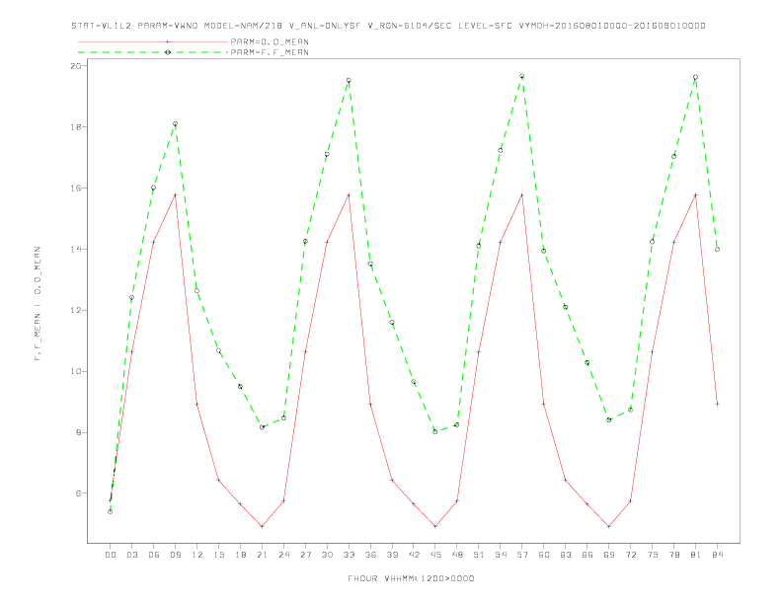
Task: Click the x-axis title FHOUR VHHMM=1200>0000
Action: pyautogui.click(x=411, y=578)
